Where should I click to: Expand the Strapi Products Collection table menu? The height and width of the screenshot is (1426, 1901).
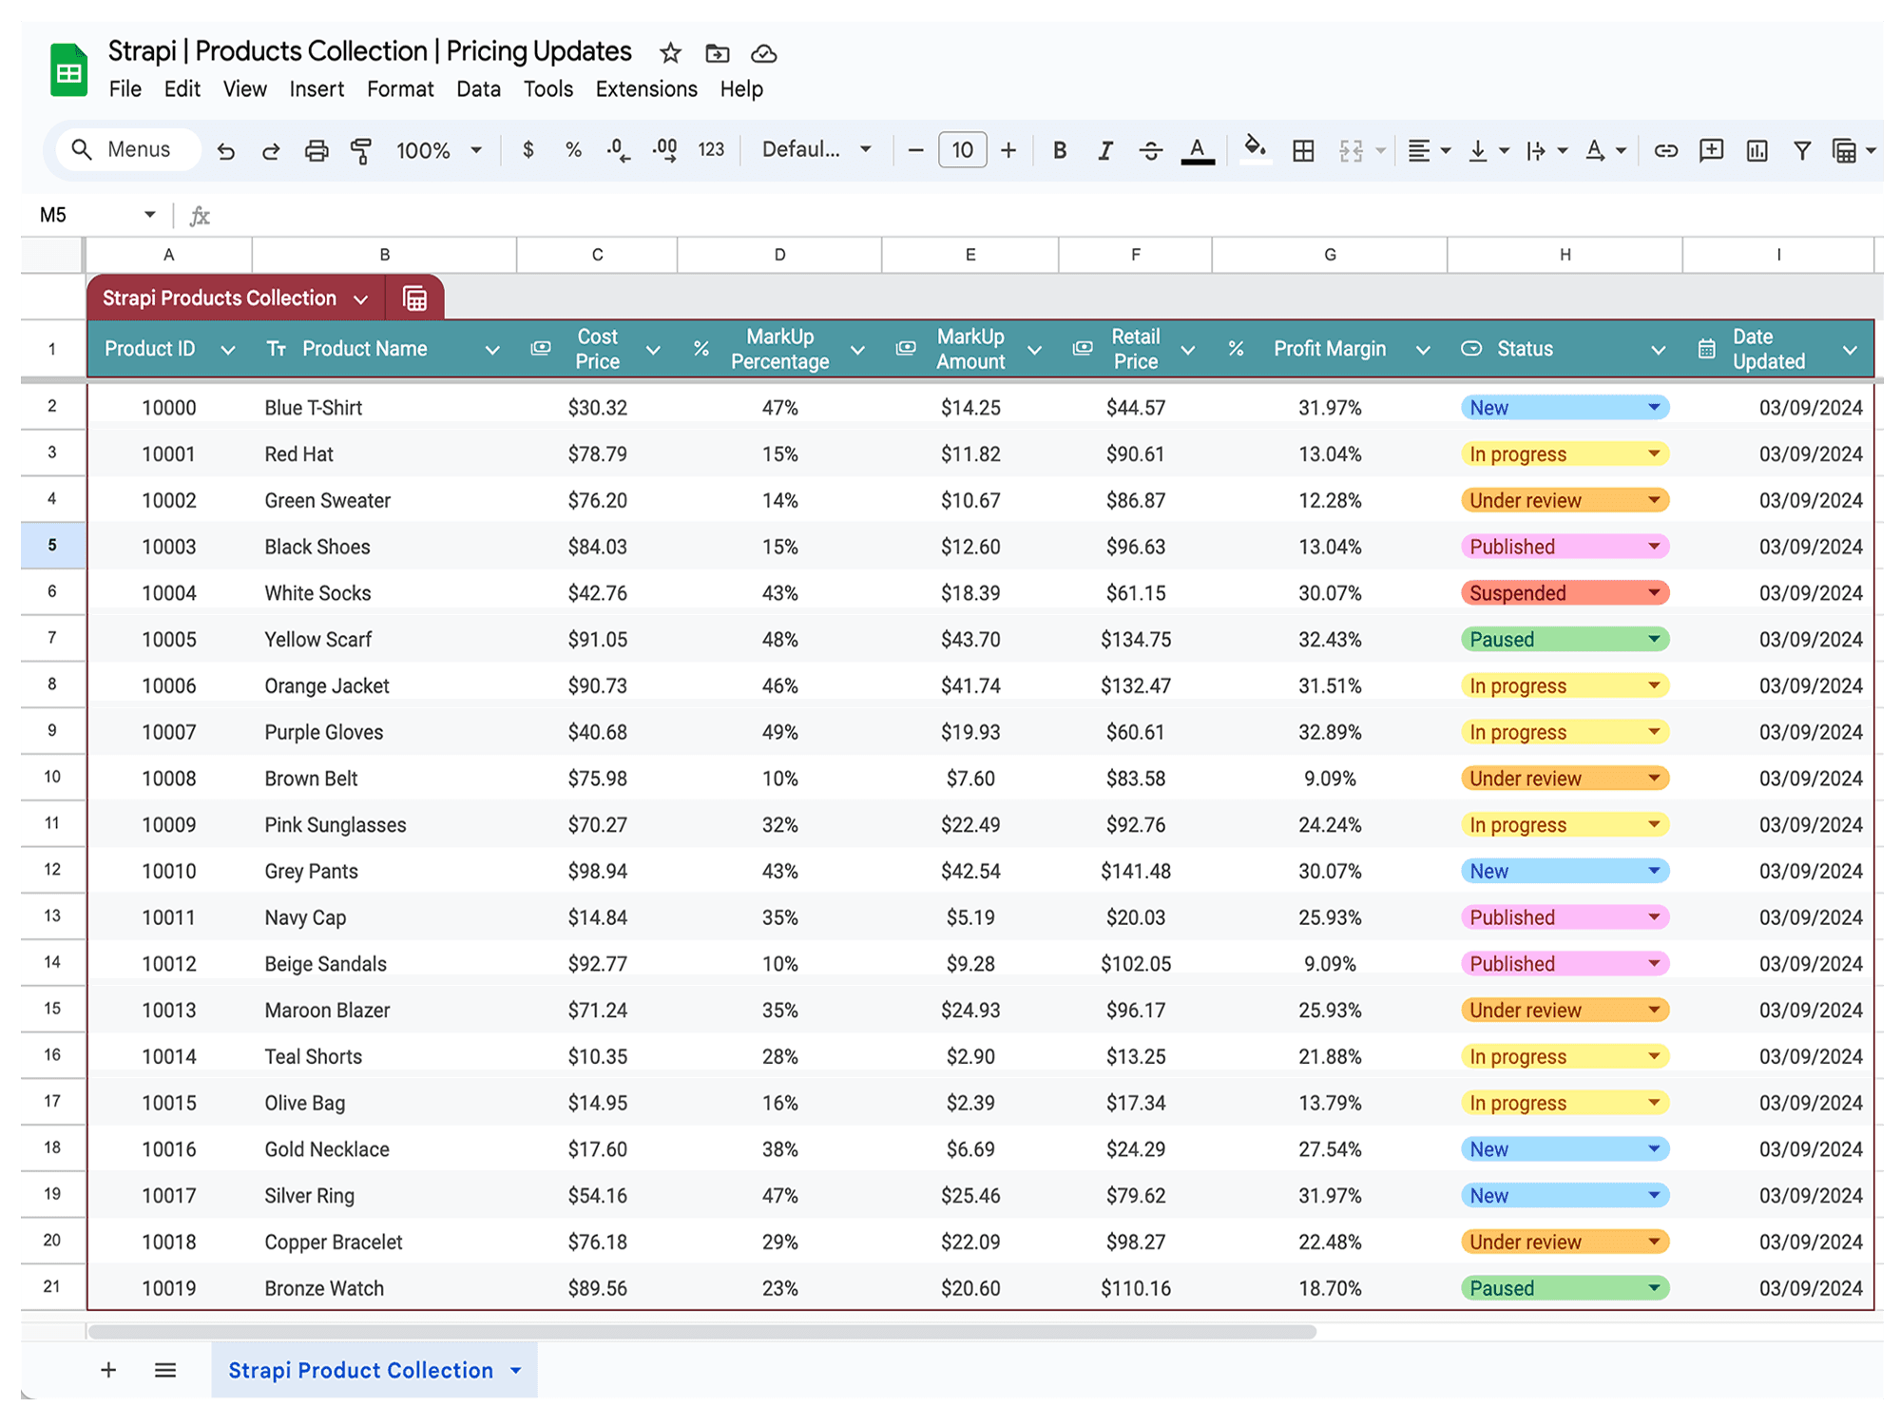click(361, 299)
